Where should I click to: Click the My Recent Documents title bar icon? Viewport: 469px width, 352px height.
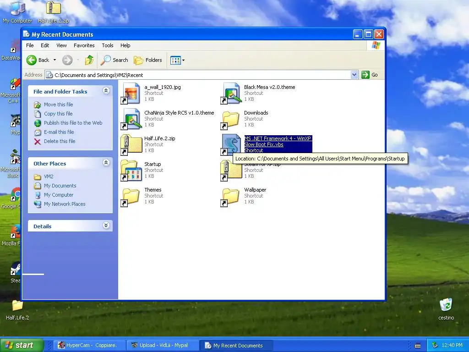click(26, 34)
